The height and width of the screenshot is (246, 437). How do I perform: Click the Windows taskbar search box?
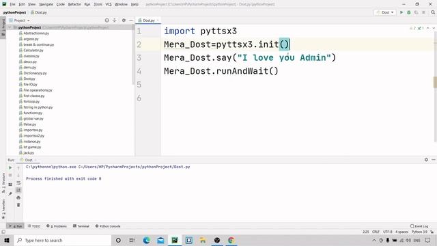(63, 240)
